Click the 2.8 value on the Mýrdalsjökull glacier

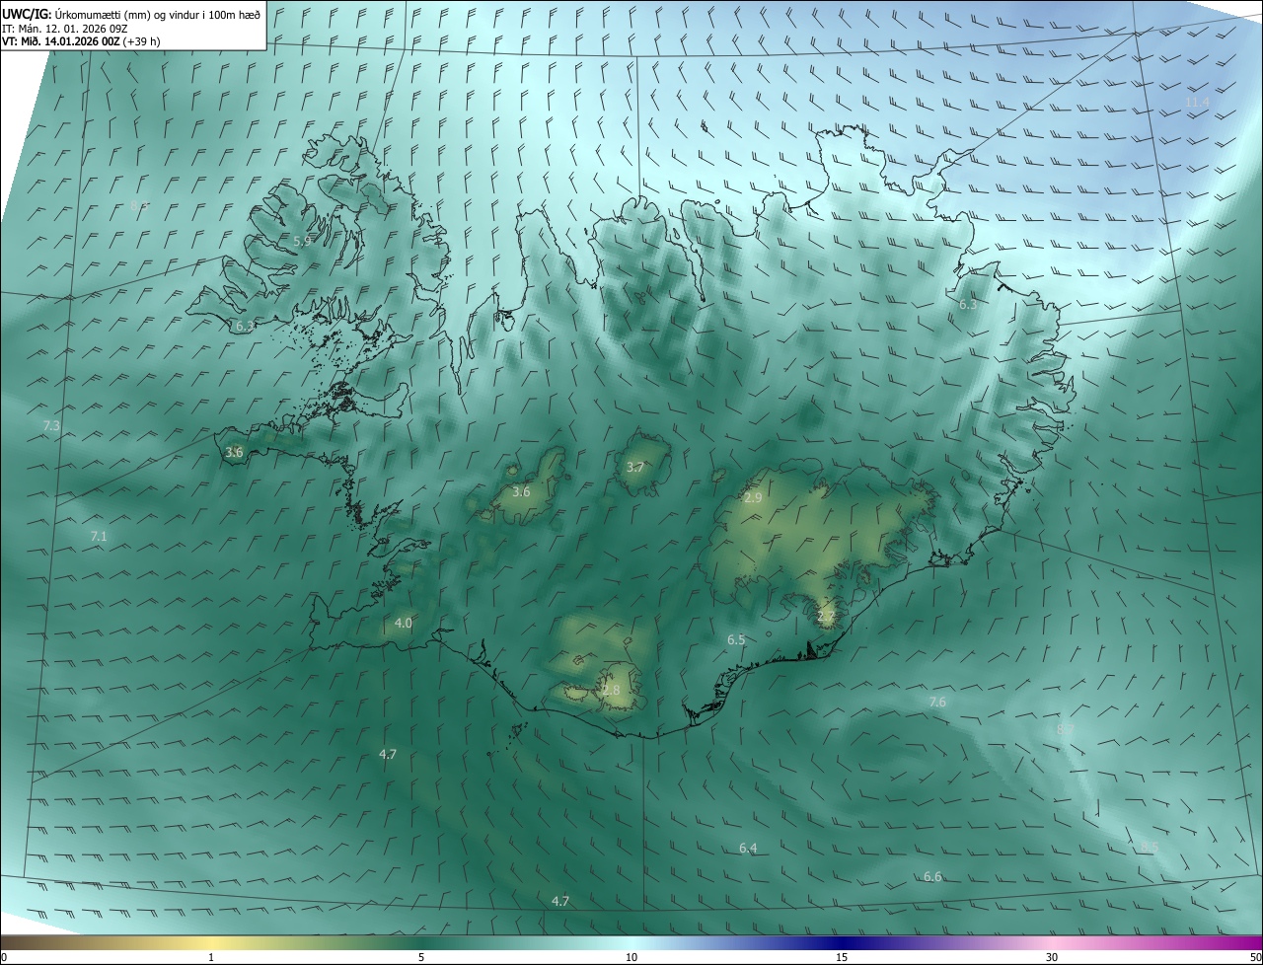(611, 690)
